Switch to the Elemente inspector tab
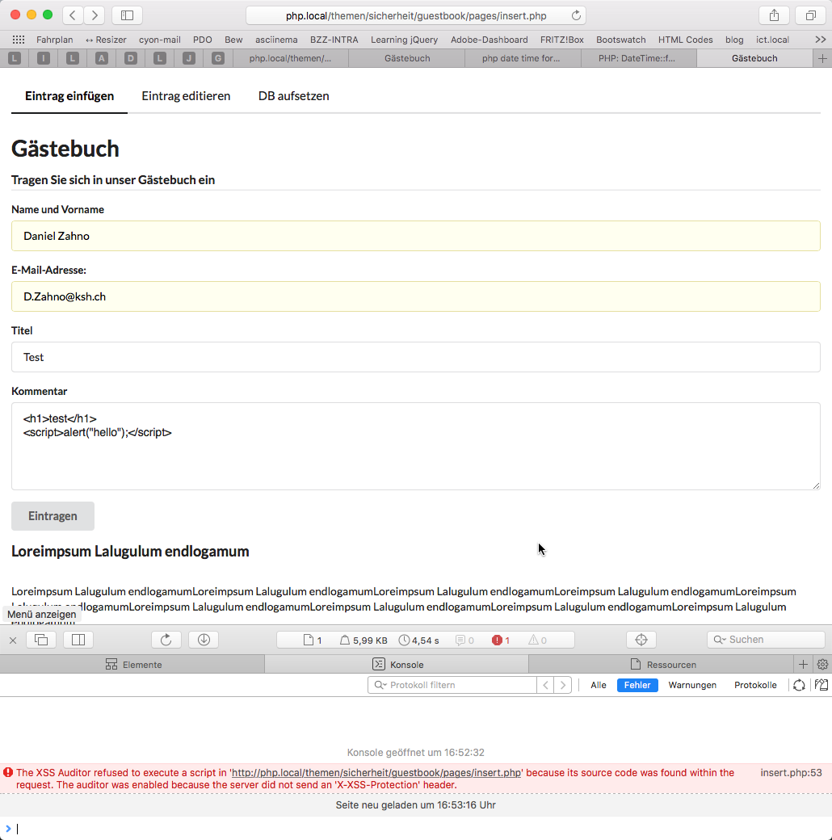This screenshot has height=840, width=832. [x=133, y=665]
